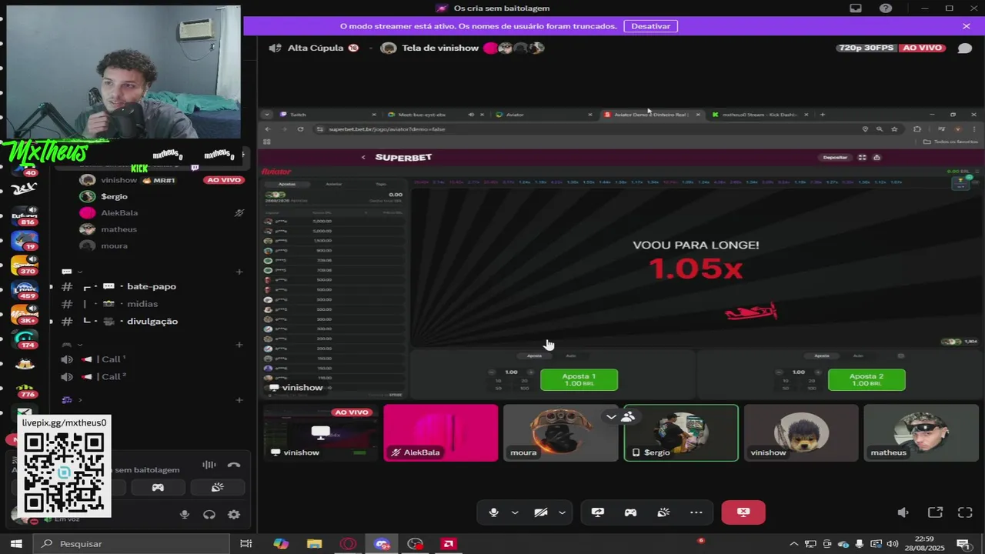Click moura in the voice member list
The image size is (985, 554).
coord(114,245)
